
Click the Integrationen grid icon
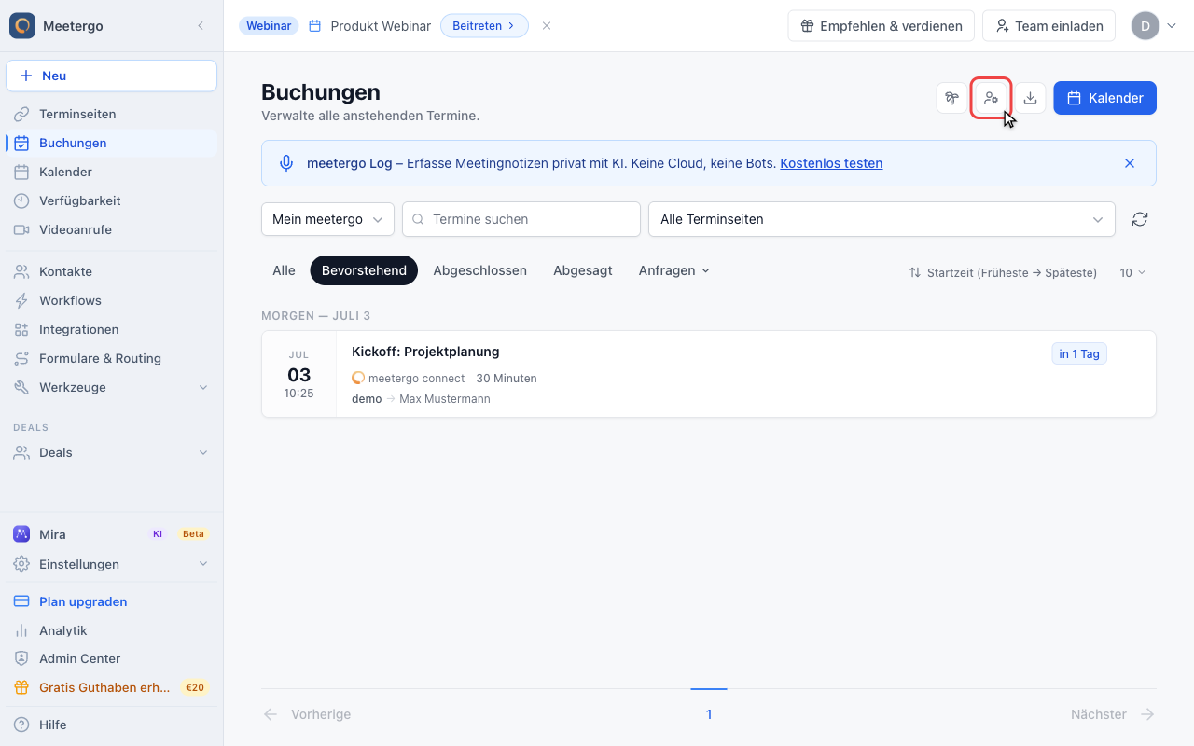click(21, 329)
